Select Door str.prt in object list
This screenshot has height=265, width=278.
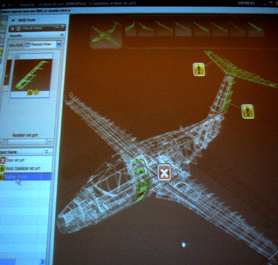[26, 160]
